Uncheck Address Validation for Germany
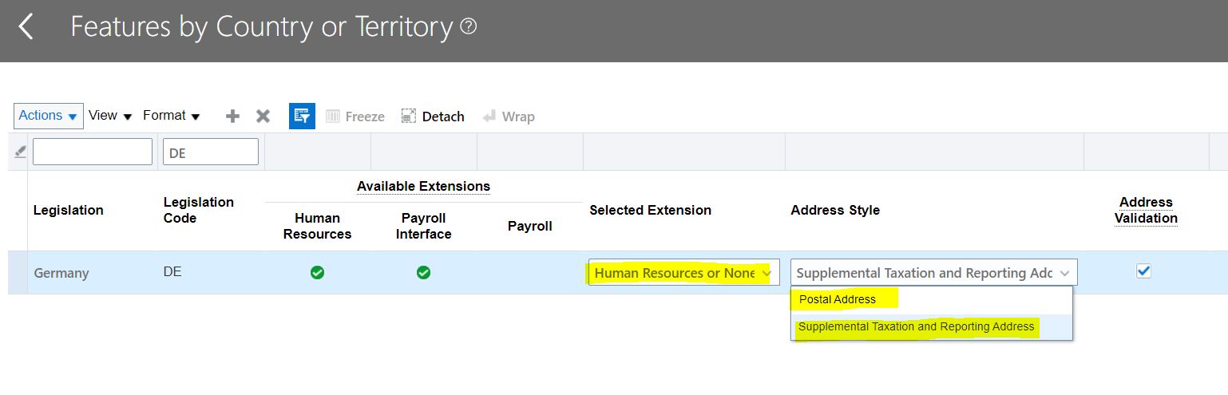This screenshot has width=1228, height=395. [x=1143, y=271]
